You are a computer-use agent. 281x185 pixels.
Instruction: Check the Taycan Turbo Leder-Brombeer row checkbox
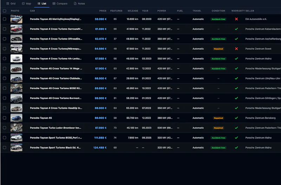5,128
